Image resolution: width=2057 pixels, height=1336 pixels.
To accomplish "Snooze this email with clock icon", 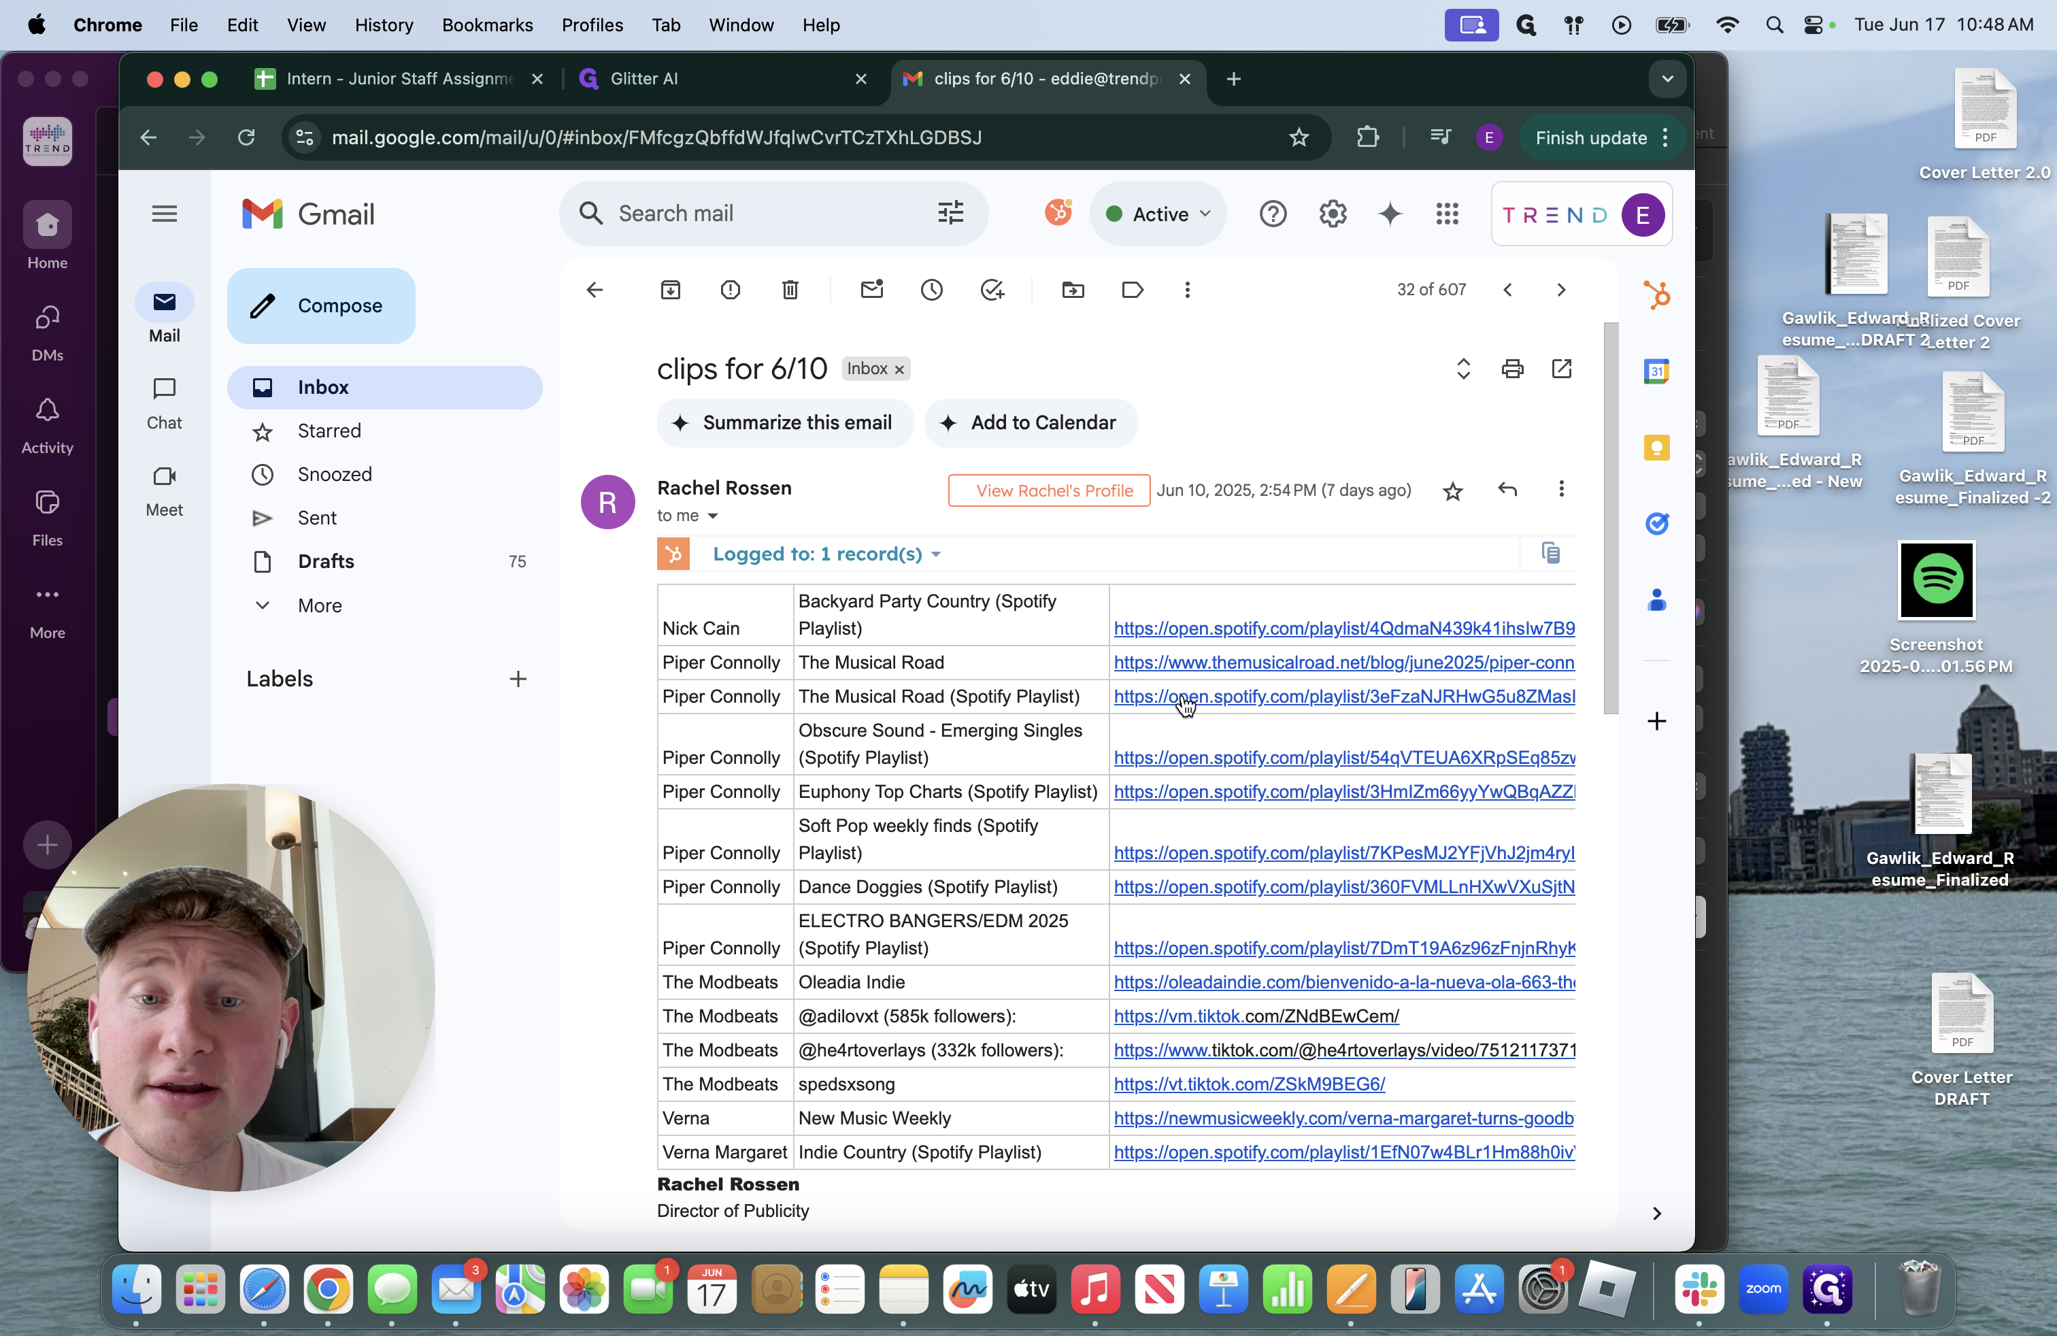I will [932, 290].
